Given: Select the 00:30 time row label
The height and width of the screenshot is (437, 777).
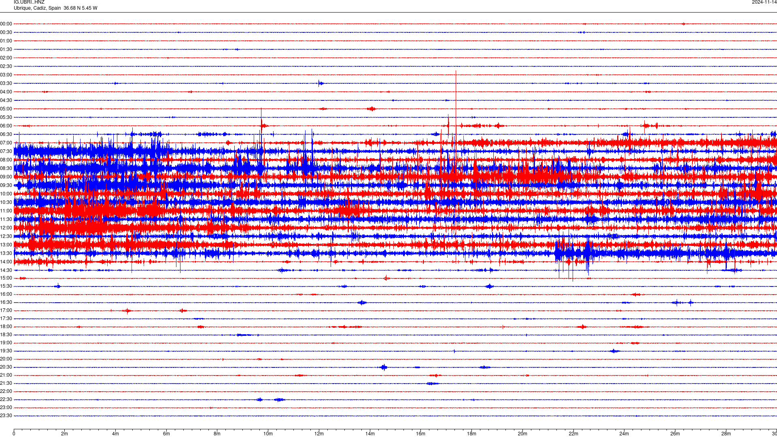Looking at the screenshot, I should pyautogui.click(x=6, y=32).
